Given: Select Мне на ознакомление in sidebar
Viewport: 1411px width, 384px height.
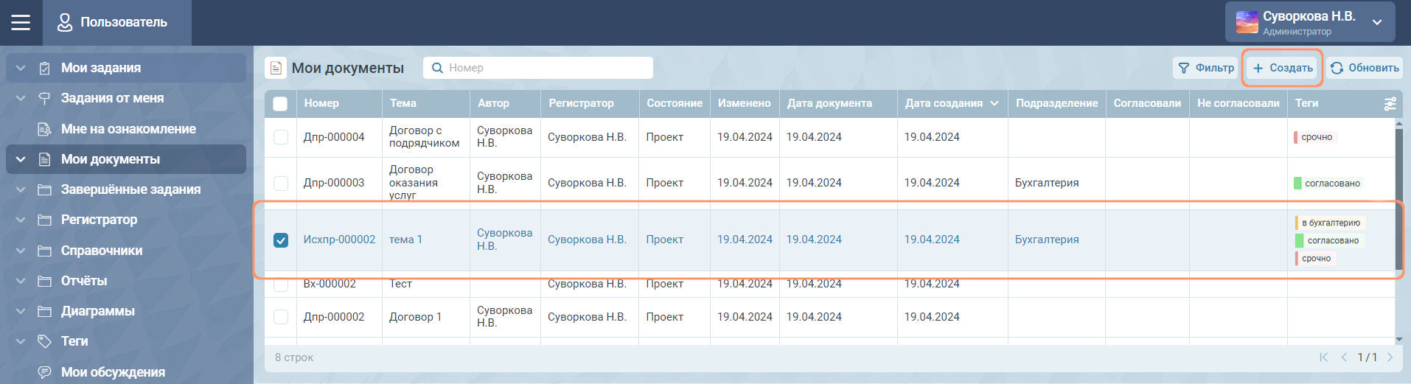Looking at the screenshot, I should [128, 129].
